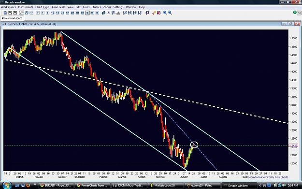Open the Lines menu
Viewport: 302px width, 189px height.
point(86,7)
